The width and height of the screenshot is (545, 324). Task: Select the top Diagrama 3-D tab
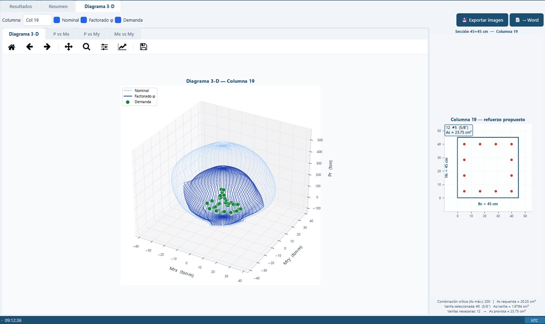tap(99, 7)
